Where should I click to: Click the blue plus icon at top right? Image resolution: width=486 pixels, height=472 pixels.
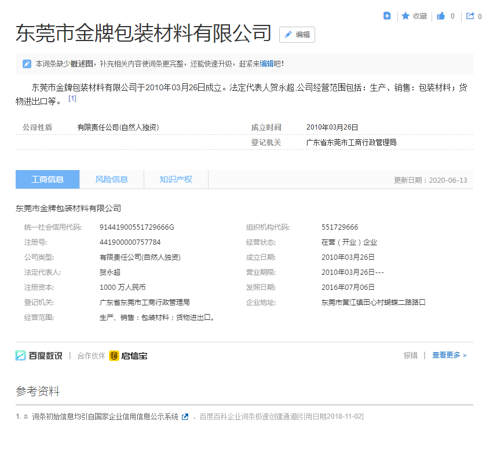coord(387,16)
